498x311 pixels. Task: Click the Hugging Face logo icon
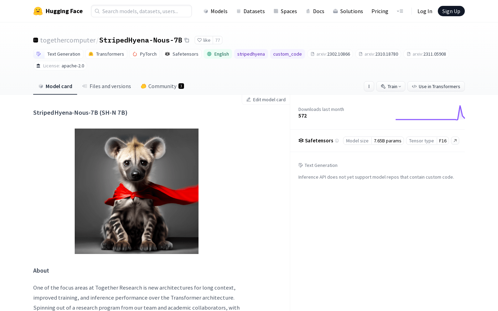pyautogui.click(x=38, y=11)
